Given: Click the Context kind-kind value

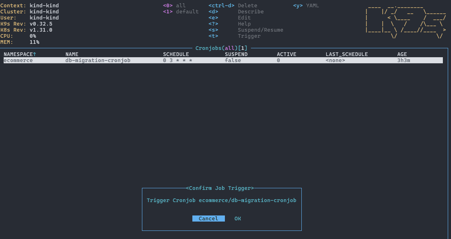Looking at the screenshot, I should click(x=44, y=5).
